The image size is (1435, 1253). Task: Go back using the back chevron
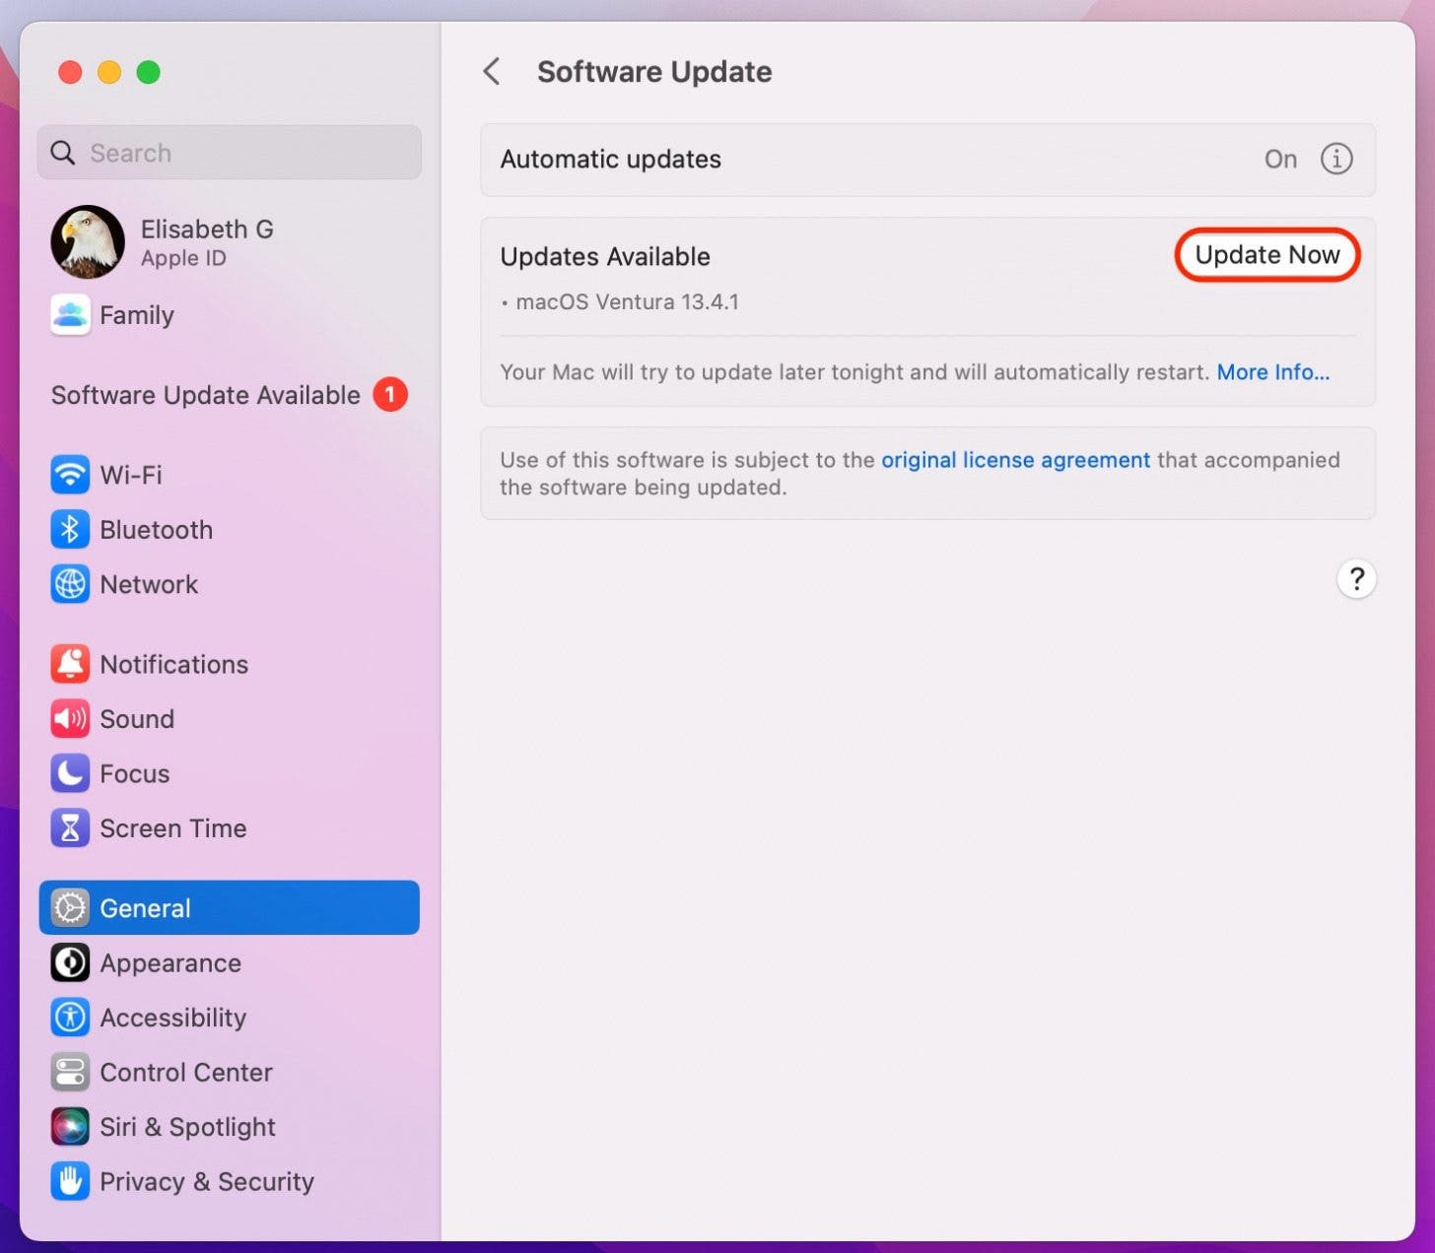pos(492,71)
